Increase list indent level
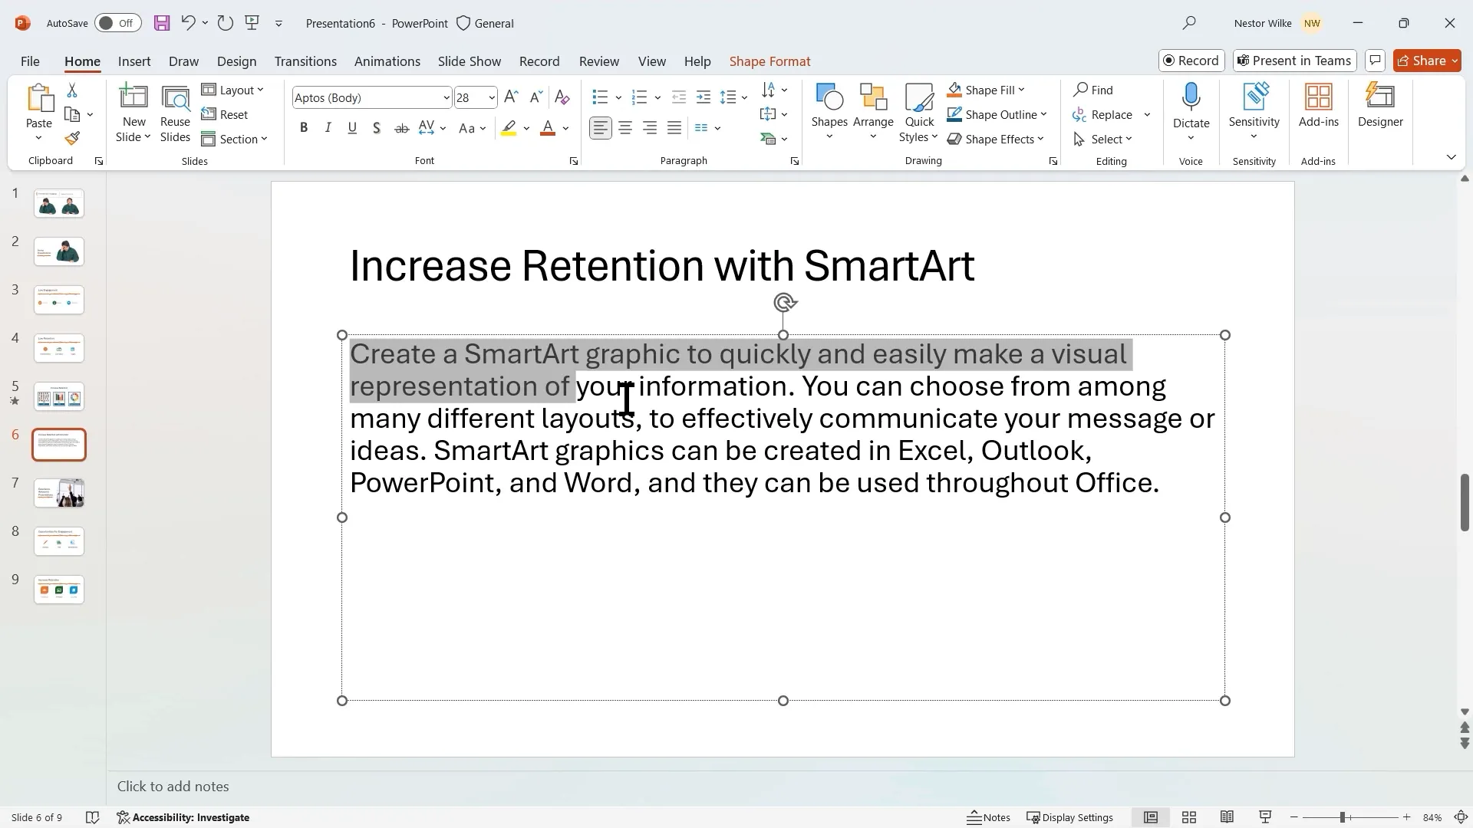This screenshot has height=828, width=1473. click(x=704, y=97)
